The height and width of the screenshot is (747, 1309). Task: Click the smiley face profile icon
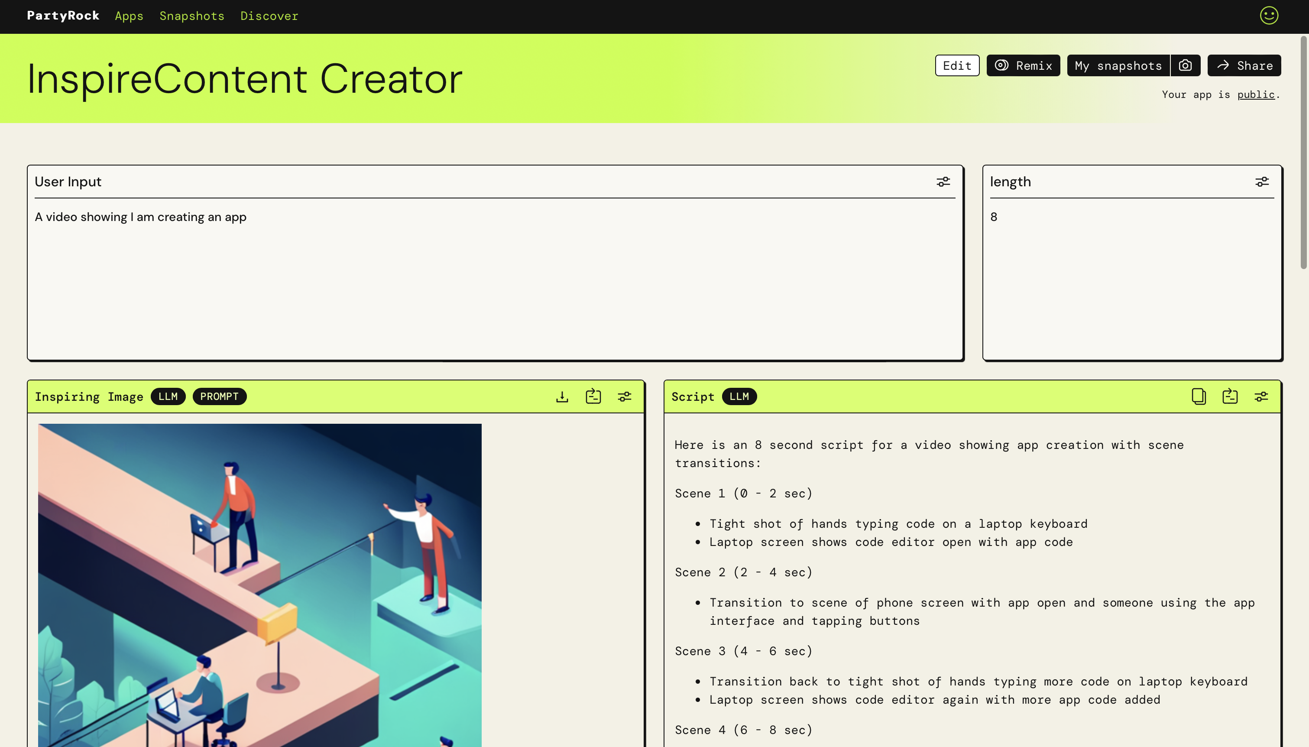click(1269, 16)
